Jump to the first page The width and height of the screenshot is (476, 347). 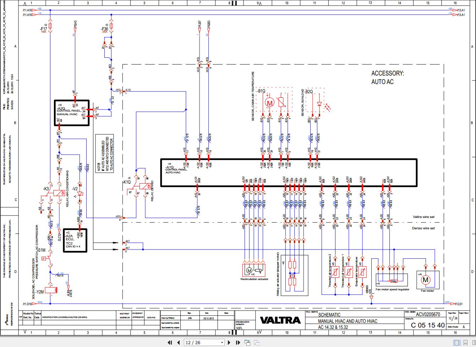click(170, 342)
